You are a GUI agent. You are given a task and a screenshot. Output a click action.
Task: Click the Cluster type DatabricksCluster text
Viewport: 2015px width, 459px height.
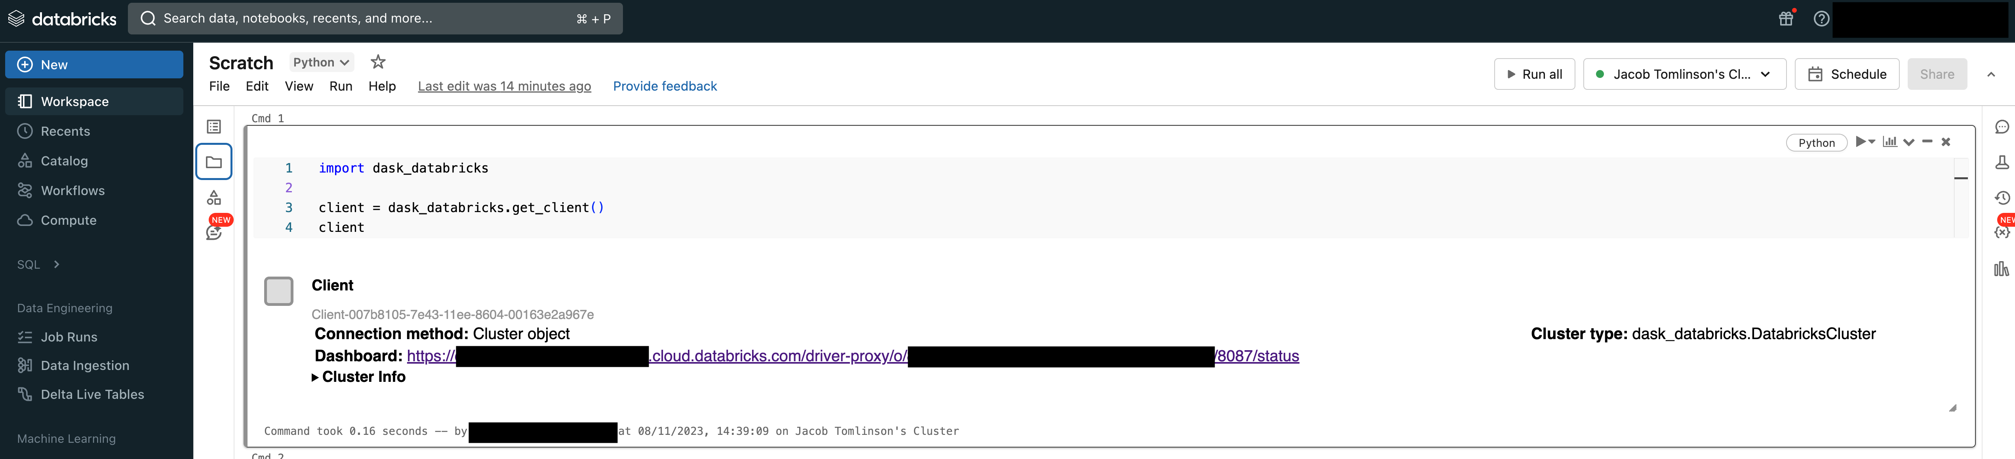(x=1703, y=334)
